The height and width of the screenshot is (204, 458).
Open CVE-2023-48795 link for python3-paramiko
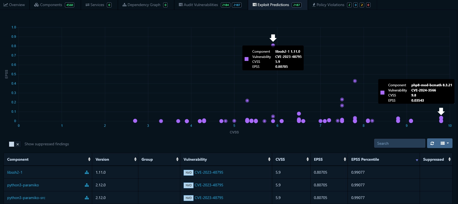(209, 185)
